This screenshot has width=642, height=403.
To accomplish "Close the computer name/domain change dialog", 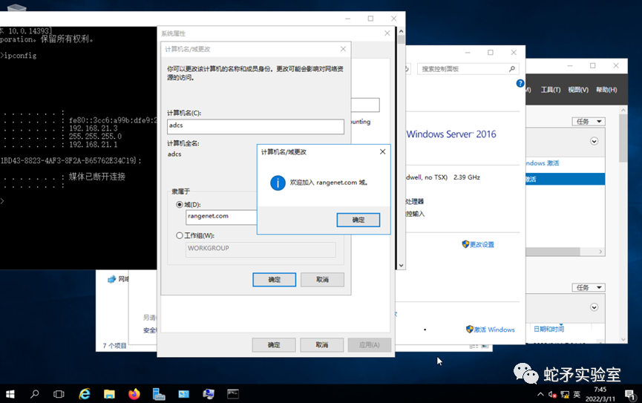I will (x=343, y=49).
